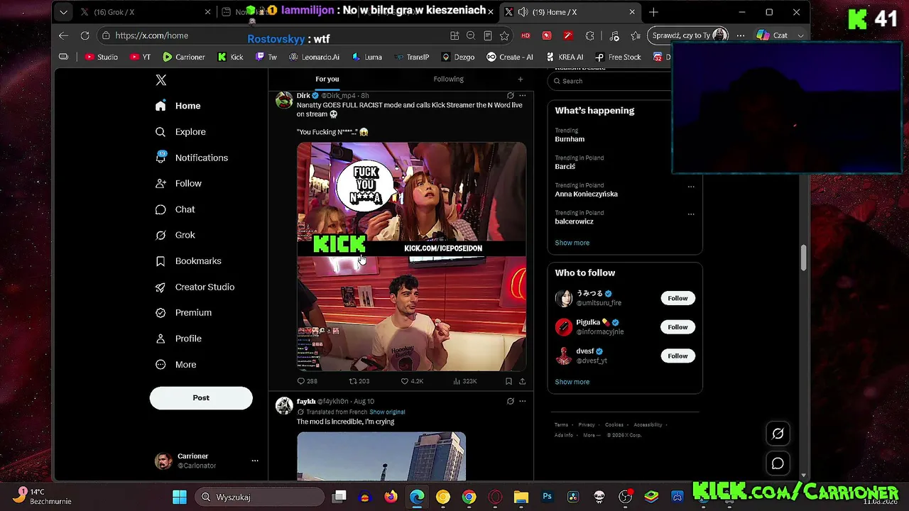Open the KREA AI bookmark
The image size is (909, 511).
click(565, 57)
